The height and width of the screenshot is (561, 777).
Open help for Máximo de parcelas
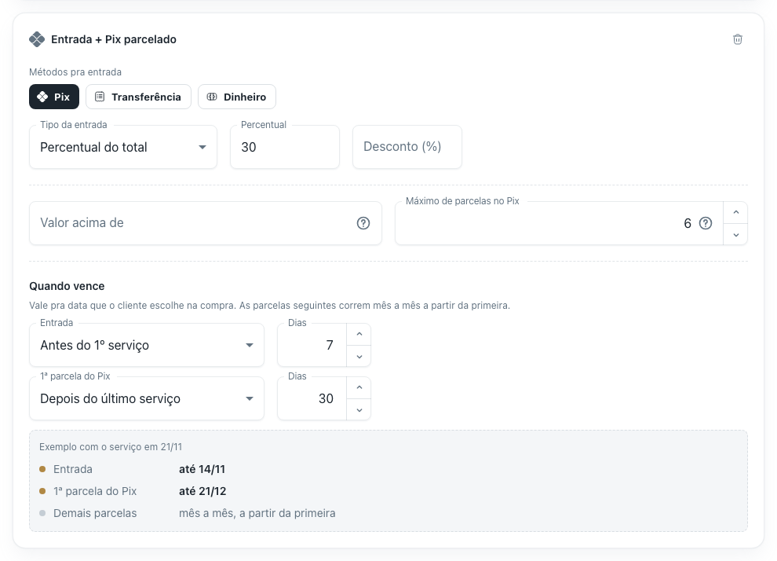pos(705,223)
